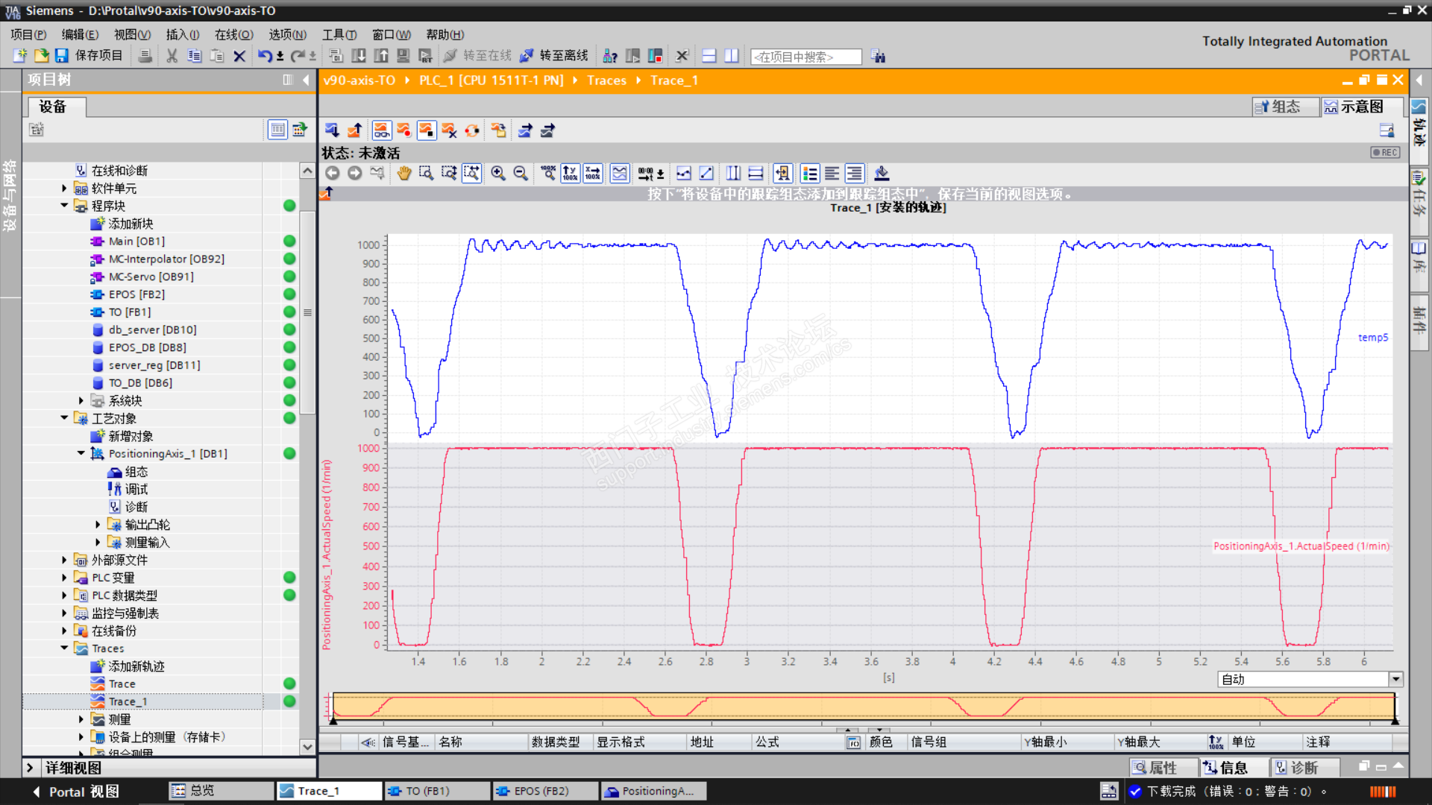Toggle vertical measurement cursors
The image size is (1432, 805).
click(733, 174)
